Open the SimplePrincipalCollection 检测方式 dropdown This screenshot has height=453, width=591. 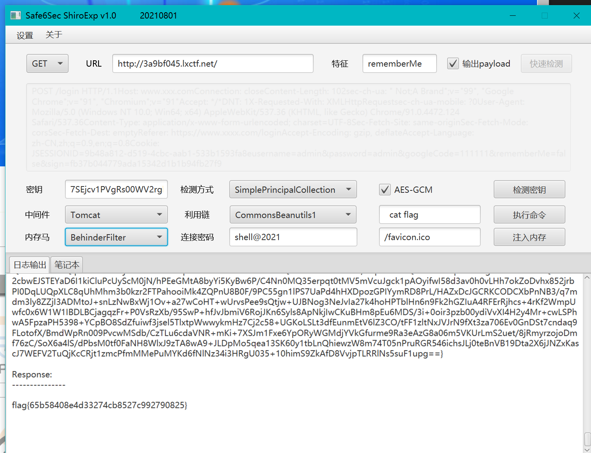point(293,189)
